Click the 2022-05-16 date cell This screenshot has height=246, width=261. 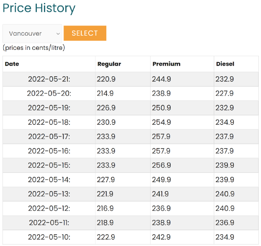pyautogui.click(x=49, y=151)
